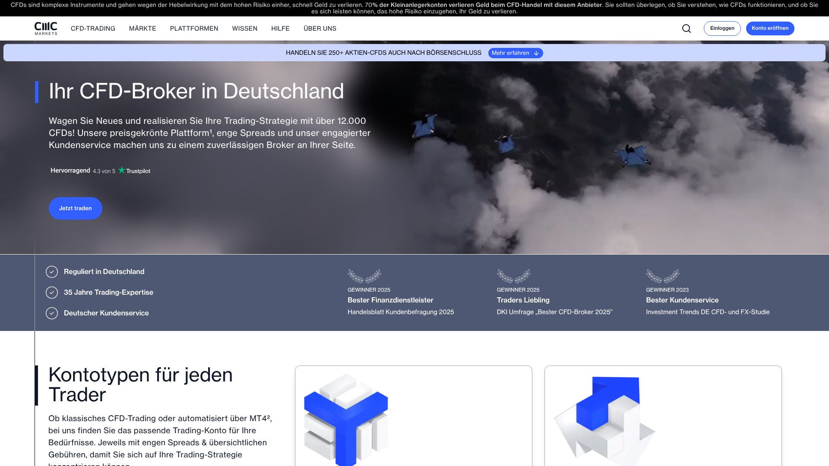This screenshot has height=466, width=829.
Task: Click the blue Y-shaped cube illustration
Action: click(x=346, y=419)
